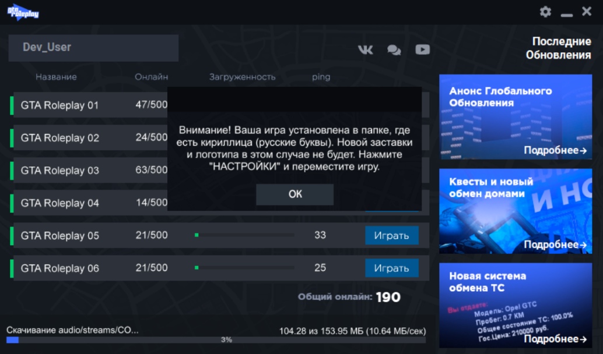Click the Последние Обновления heading
The height and width of the screenshot is (354, 603).
[x=559, y=48]
